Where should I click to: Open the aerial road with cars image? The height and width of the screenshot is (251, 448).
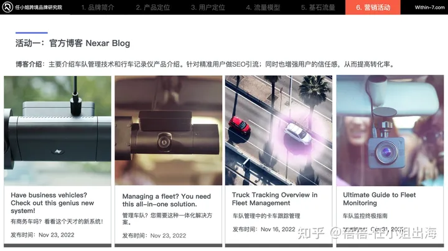pyautogui.click(x=279, y=130)
